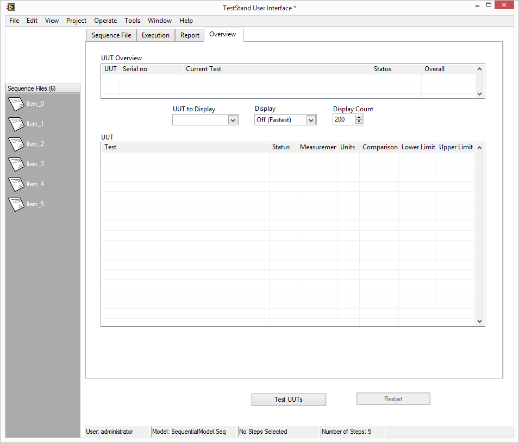519x443 pixels.
Task: Open the Item_1 sequence file
Action: click(x=16, y=123)
